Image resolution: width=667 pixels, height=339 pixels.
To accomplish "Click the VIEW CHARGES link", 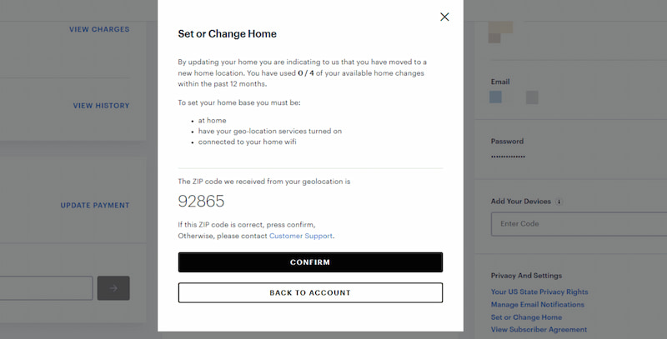I will [x=99, y=29].
